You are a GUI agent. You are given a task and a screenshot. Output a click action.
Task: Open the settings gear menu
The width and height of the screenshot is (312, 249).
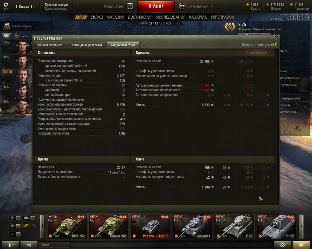(x=6, y=5)
